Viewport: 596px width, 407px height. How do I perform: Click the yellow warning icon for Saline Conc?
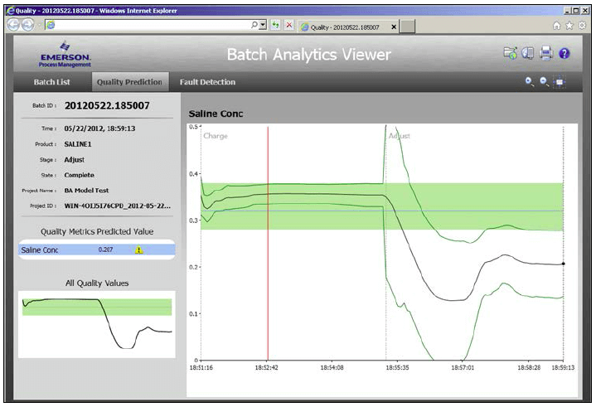point(138,250)
